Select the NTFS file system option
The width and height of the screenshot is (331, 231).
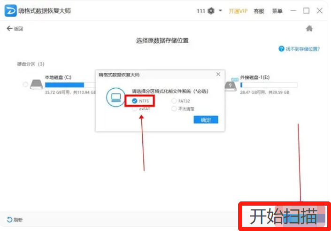[x=135, y=100]
